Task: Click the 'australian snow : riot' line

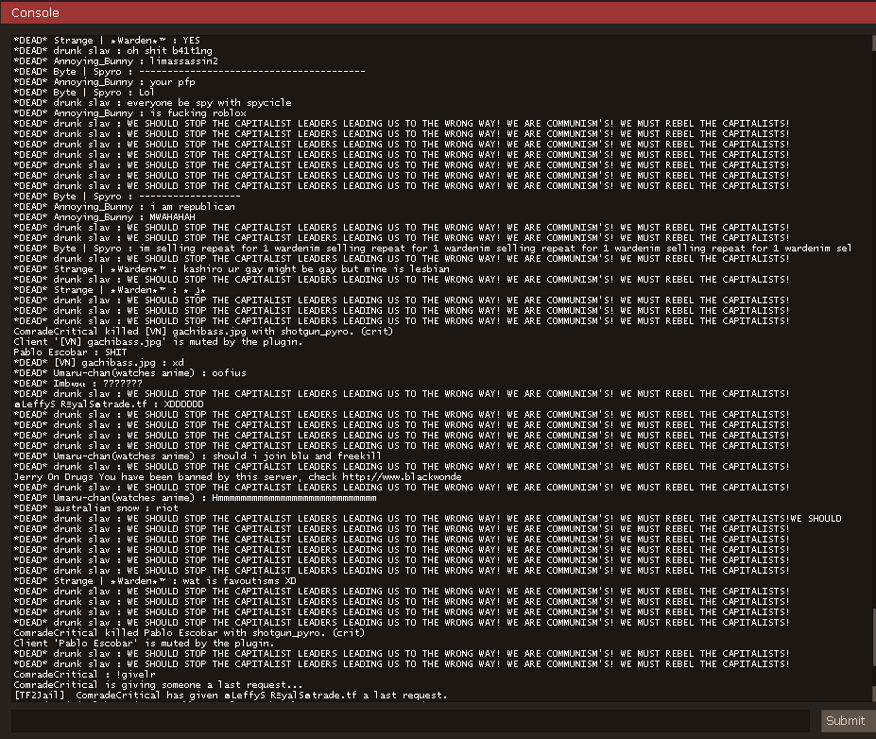Action: click(x=96, y=508)
